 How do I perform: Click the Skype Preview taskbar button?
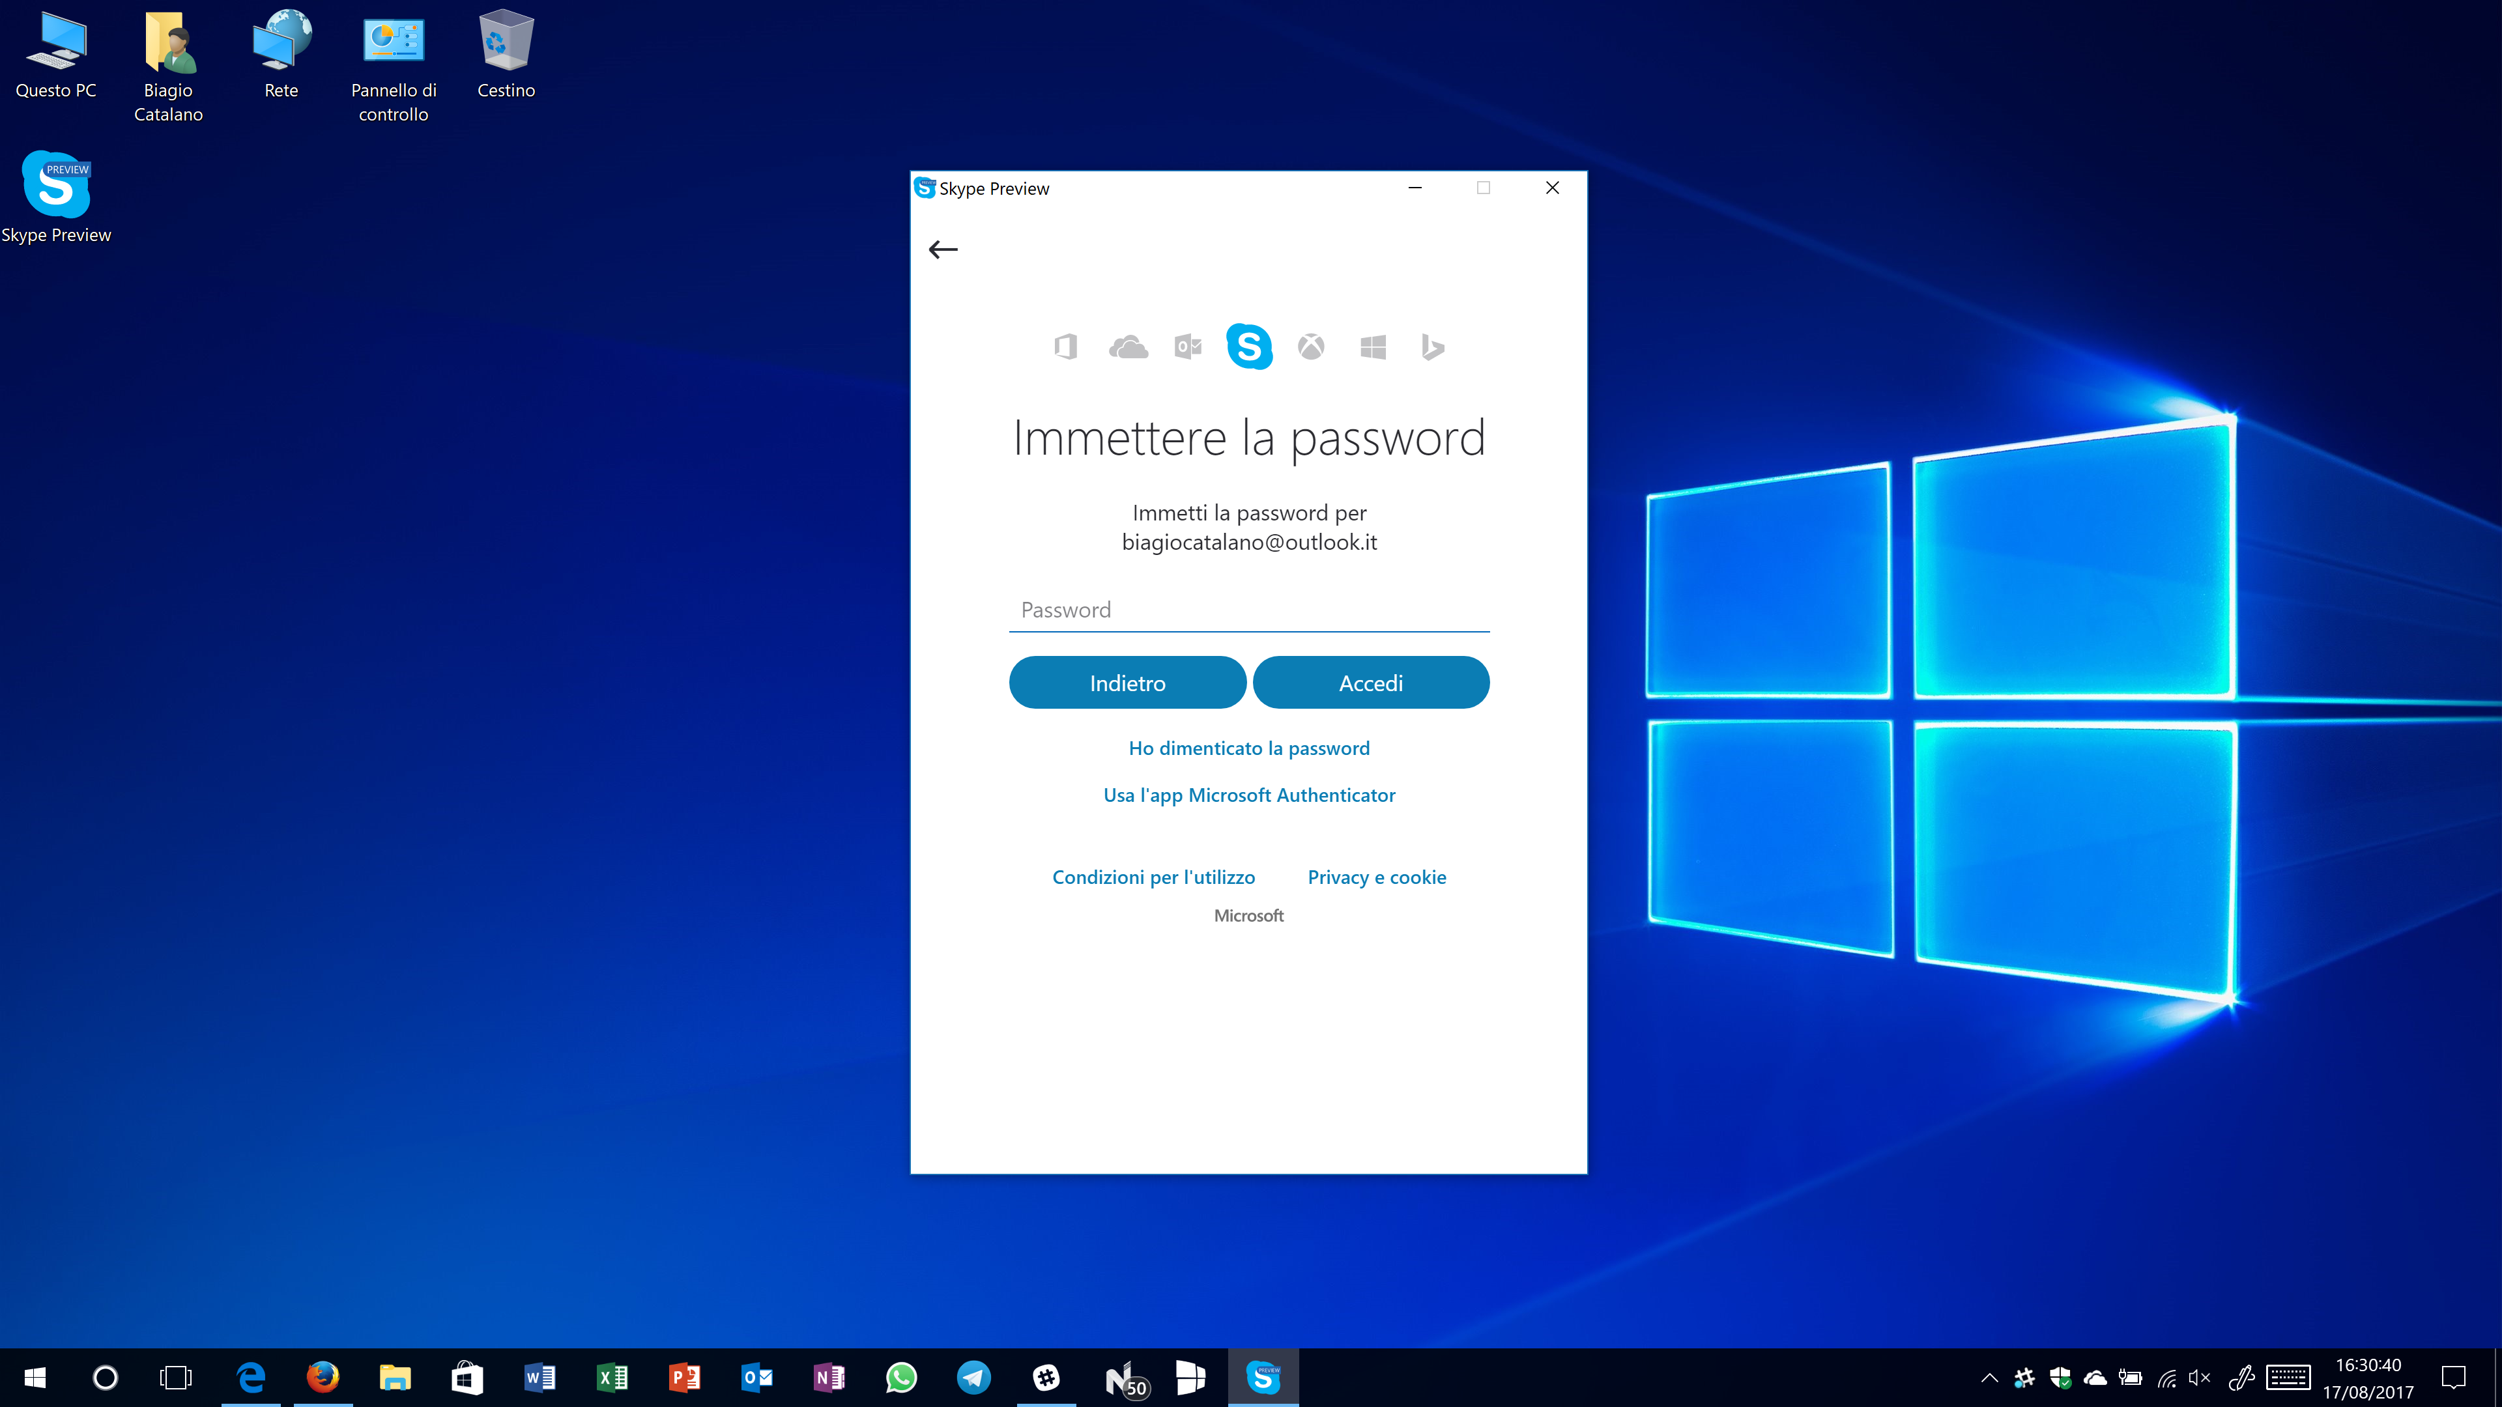[x=1263, y=1377]
